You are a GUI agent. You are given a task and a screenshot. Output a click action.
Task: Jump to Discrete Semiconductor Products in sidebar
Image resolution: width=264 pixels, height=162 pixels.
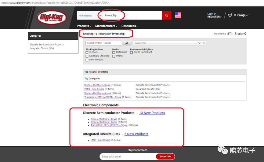[x=47, y=45]
